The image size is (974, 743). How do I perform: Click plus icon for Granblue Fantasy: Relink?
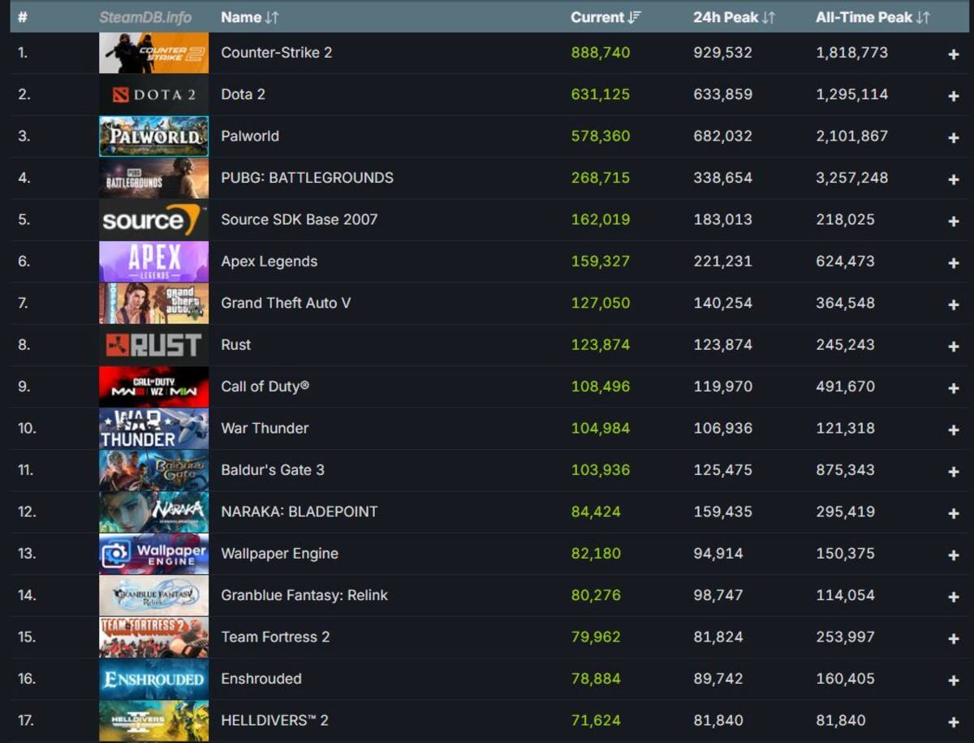click(954, 597)
